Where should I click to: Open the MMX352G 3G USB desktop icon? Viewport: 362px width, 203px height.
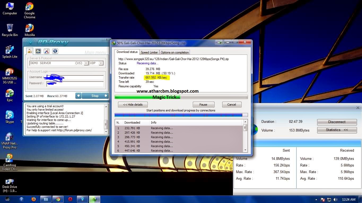coord(10,76)
